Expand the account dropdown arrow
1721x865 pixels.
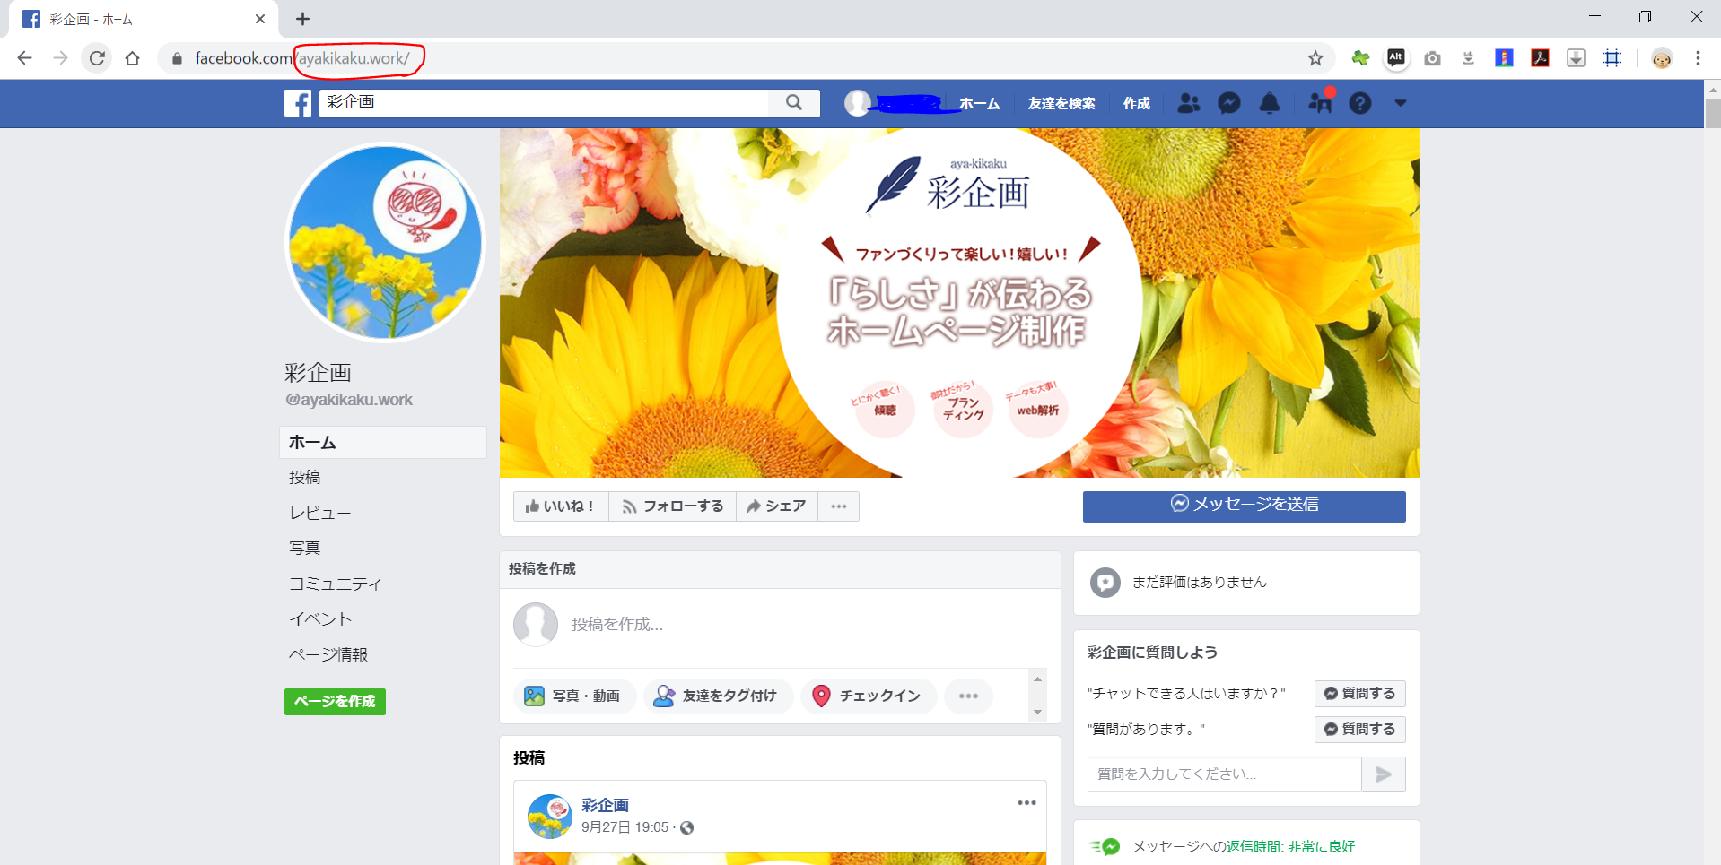pyautogui.click(x=1401, y=103)
